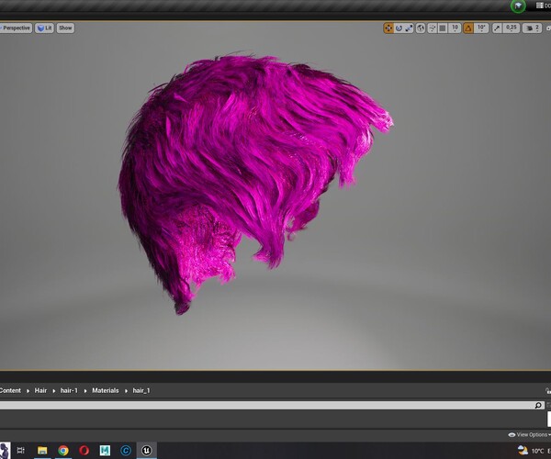Switch world/local coordinate system globe icon
The height and width of the screenshot is (459, 551).
coord(421,28)
